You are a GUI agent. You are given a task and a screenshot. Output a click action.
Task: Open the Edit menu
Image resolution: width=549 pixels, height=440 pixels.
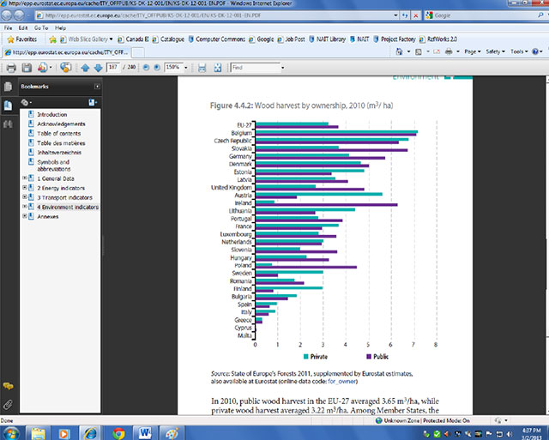click(23, 27)
